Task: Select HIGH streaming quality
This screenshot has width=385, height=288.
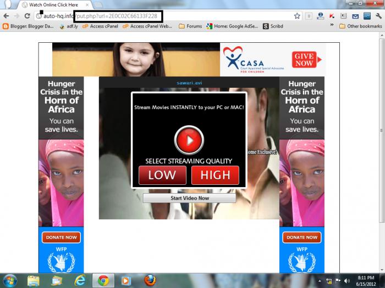Action: [215, 175]
